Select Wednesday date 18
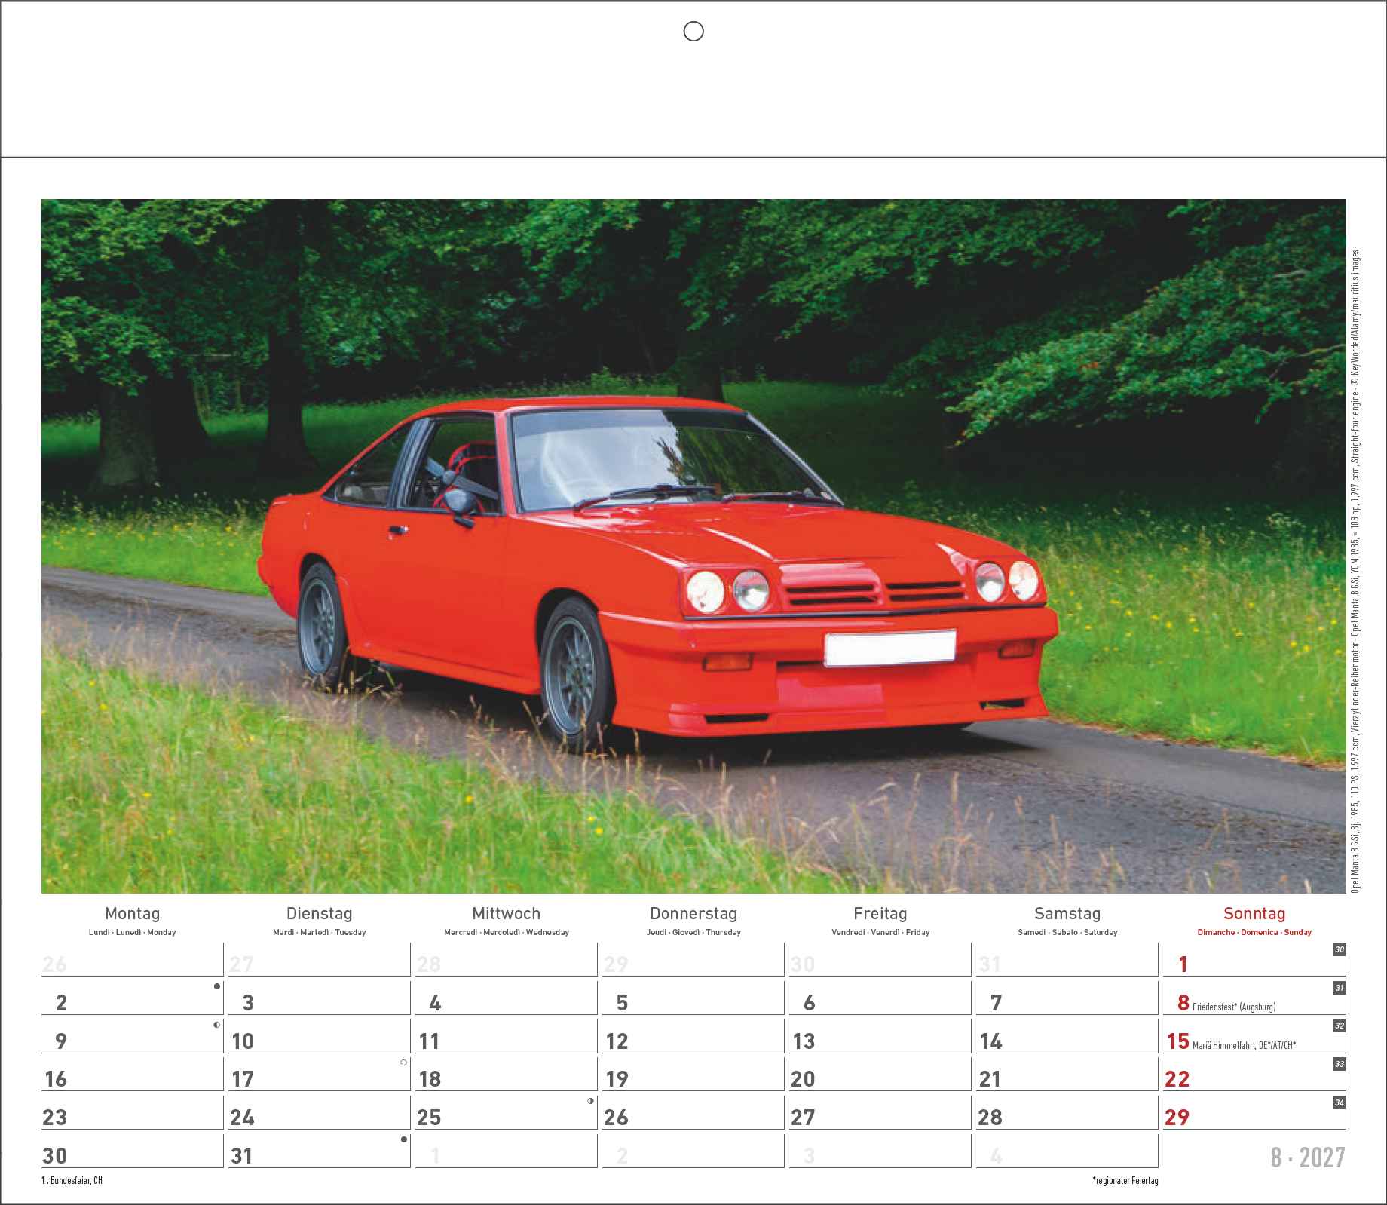 pos(430,1079)
